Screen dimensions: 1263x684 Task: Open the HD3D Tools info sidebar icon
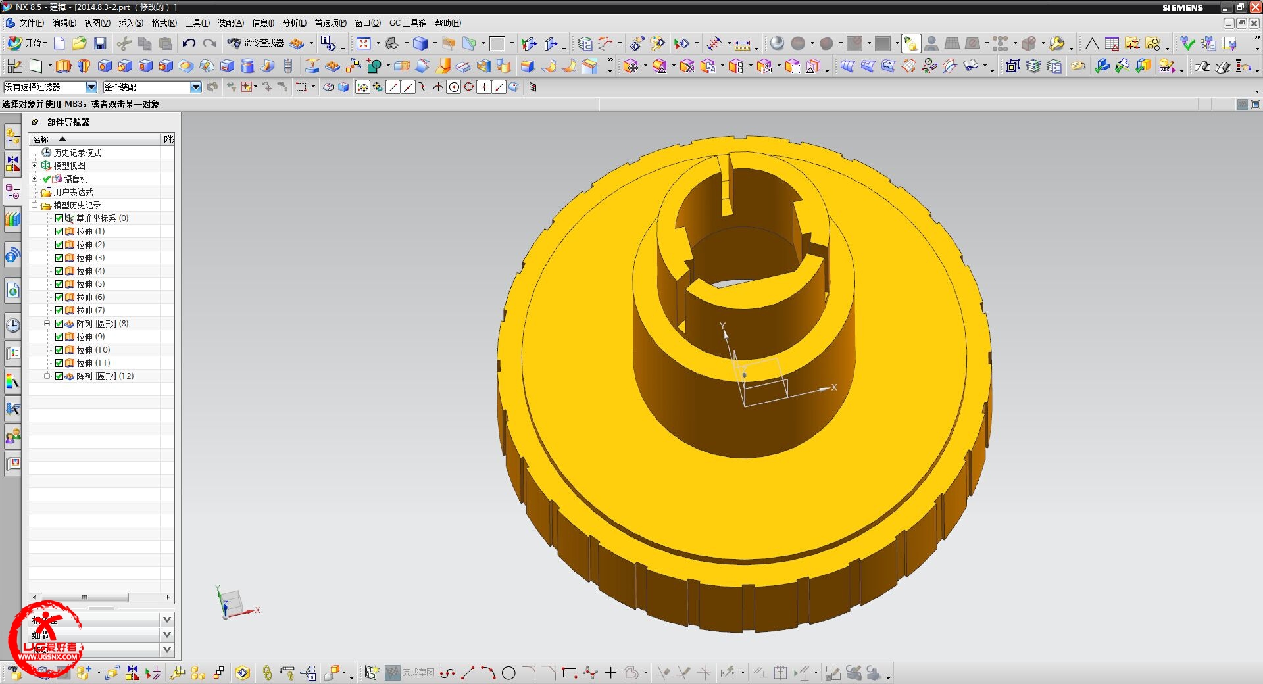[x=13, y=256]
